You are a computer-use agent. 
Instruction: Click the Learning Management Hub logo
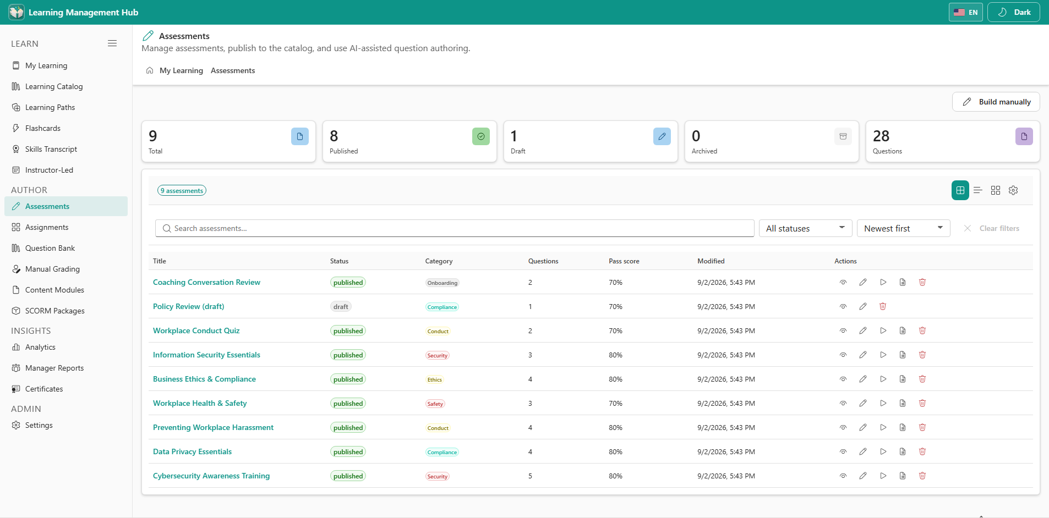tap(17, 12)
